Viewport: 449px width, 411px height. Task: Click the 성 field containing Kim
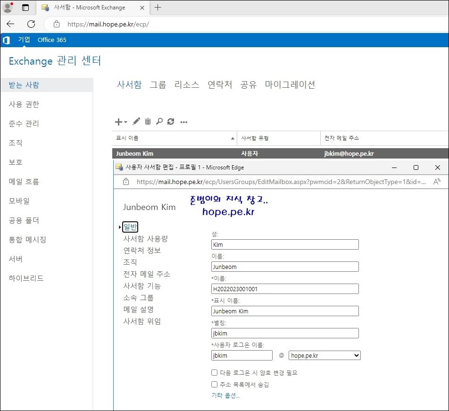(x=285, y=244)
